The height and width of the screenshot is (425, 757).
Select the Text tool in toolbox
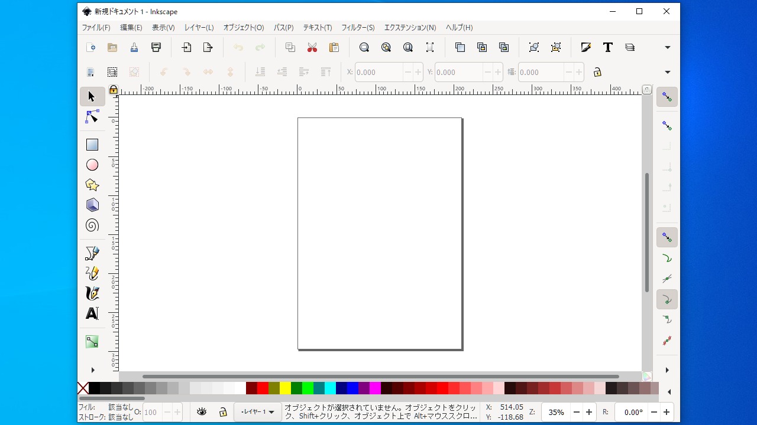pos(92,313)
